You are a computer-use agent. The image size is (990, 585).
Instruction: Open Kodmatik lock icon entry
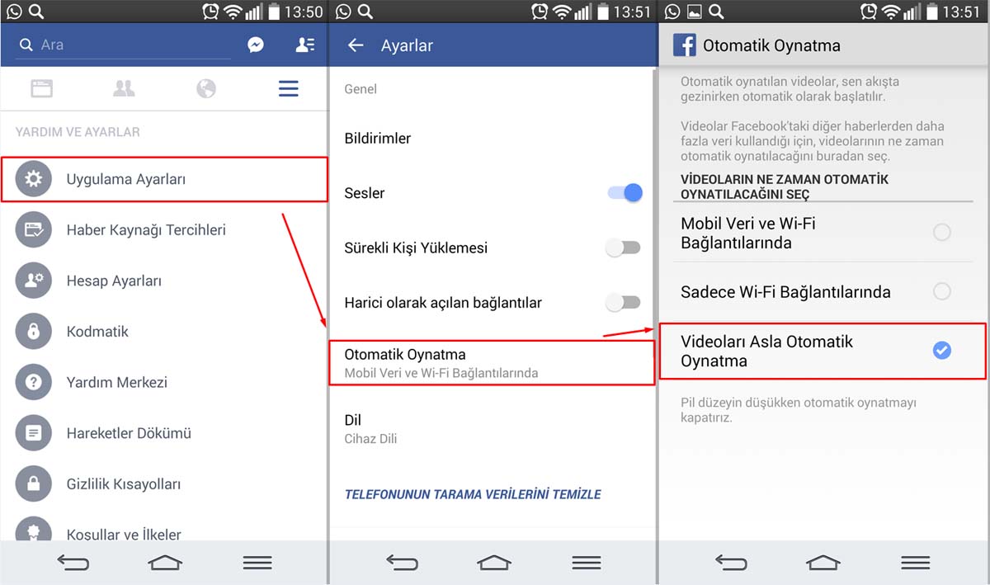point(33,332)
